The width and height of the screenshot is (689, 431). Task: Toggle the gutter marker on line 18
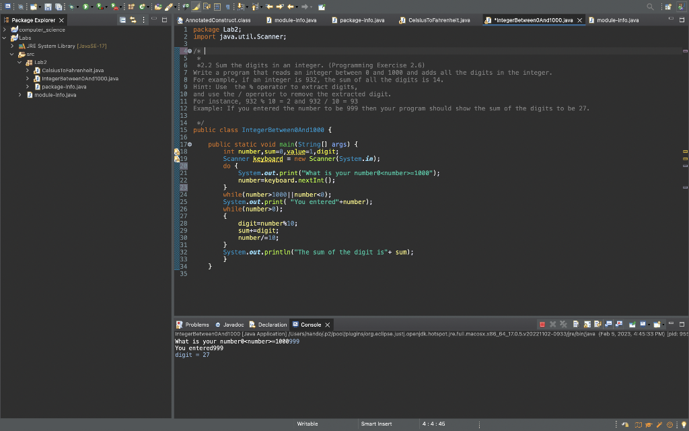click(176, 151)
